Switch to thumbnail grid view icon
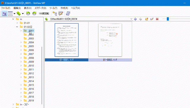The image size is (190, 108). pyautogui.click(x=10, y=14)
